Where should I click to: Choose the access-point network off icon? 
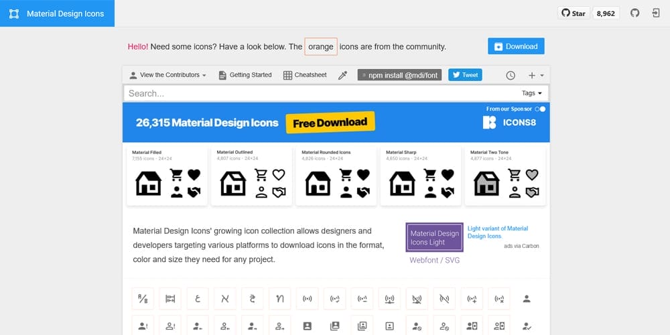417,299
